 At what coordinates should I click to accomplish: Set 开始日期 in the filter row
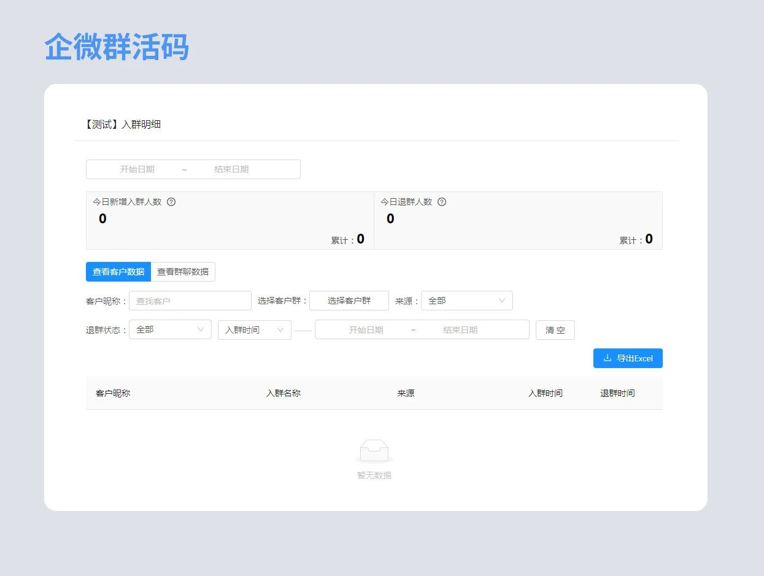(x=366, y=330)
